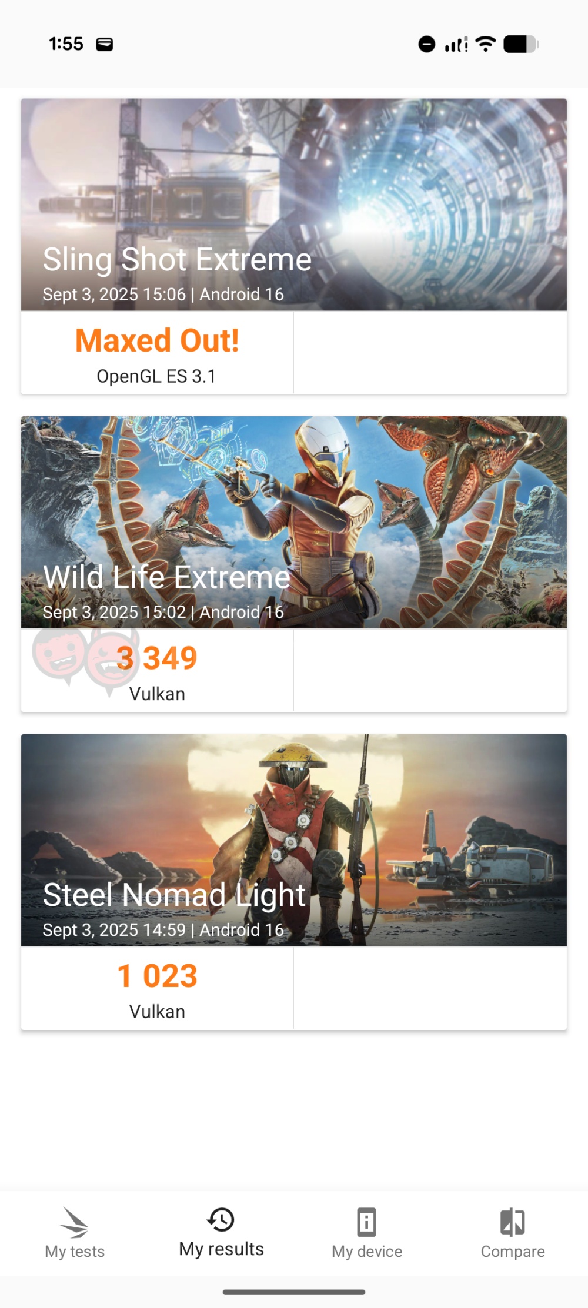Switch to the Compare tab label
This screenshot has height=1308, width=588.
(x=513, y=1252)
